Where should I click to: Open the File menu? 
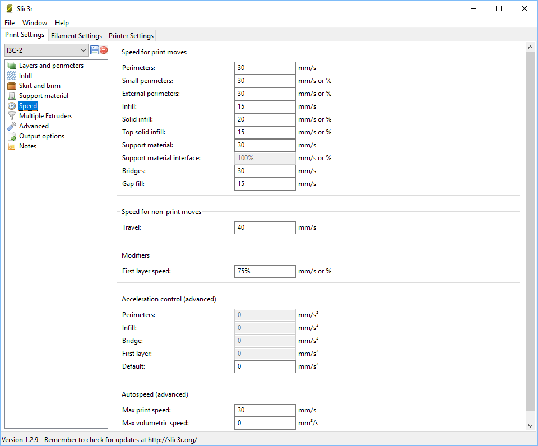[10, 23]
